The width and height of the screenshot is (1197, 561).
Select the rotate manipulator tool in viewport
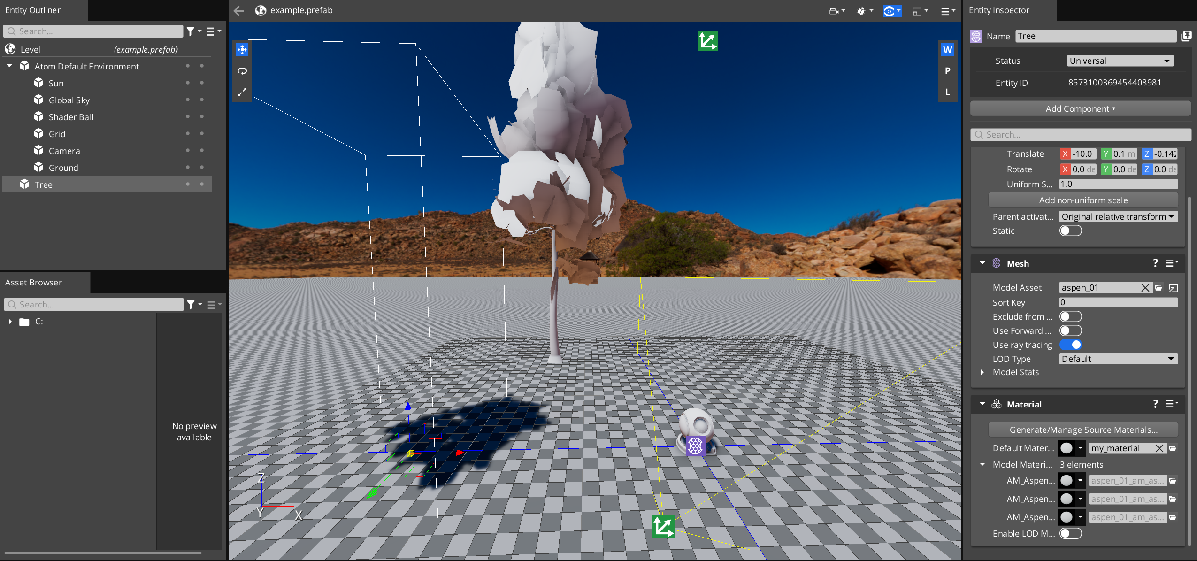tap(242, 71)
